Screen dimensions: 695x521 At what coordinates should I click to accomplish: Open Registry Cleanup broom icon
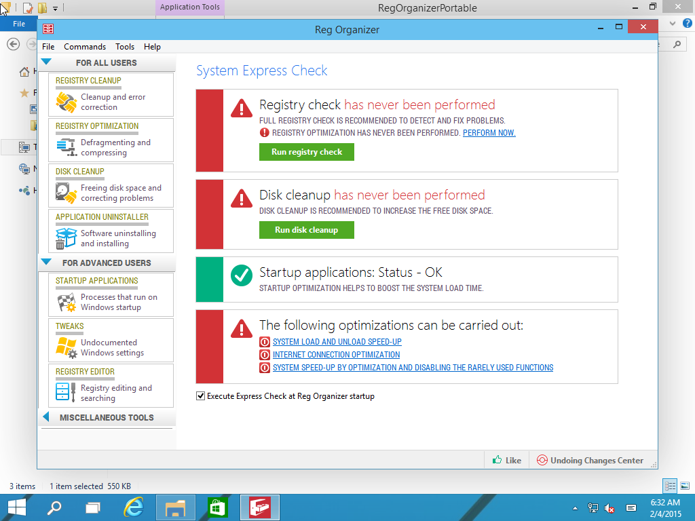click(67, 102)
